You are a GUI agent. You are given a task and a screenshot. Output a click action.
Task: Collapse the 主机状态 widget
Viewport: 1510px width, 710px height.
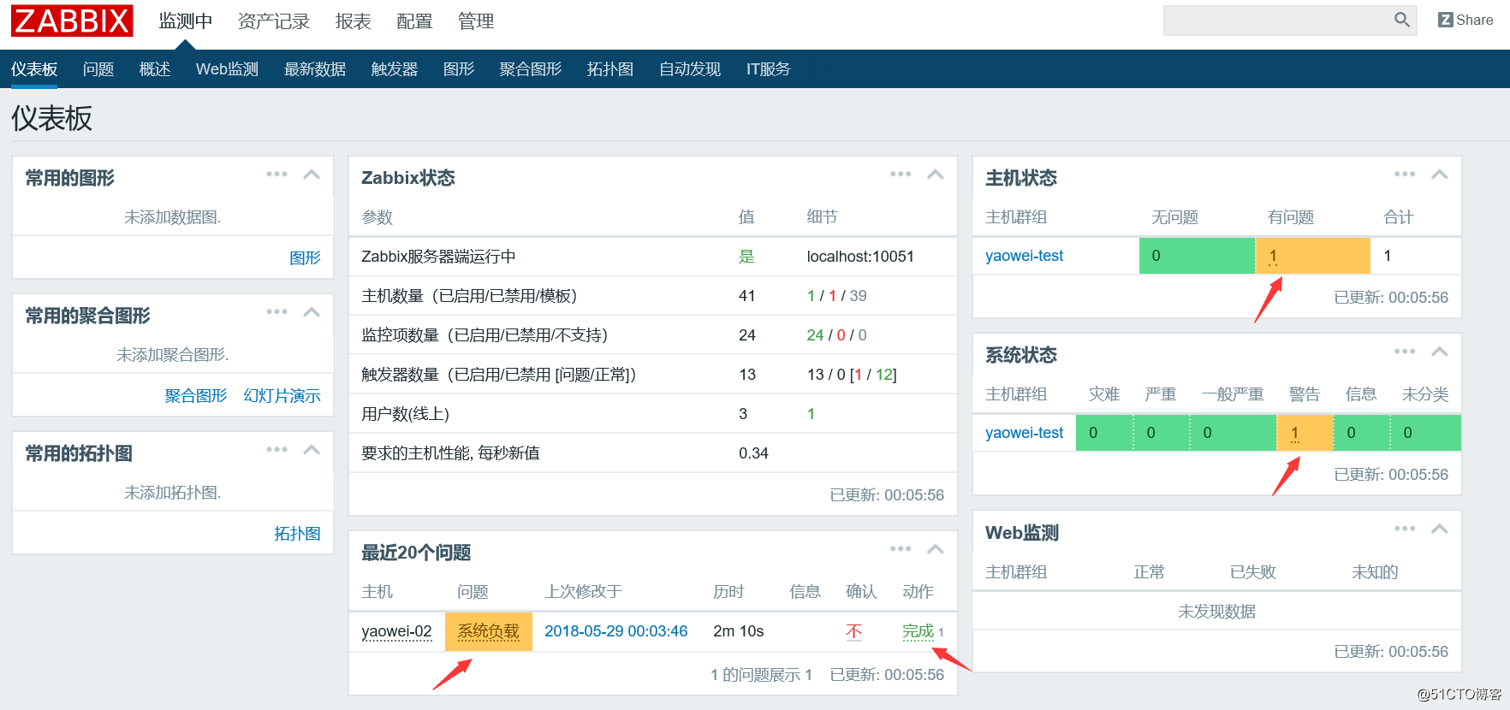point(1440,174)
